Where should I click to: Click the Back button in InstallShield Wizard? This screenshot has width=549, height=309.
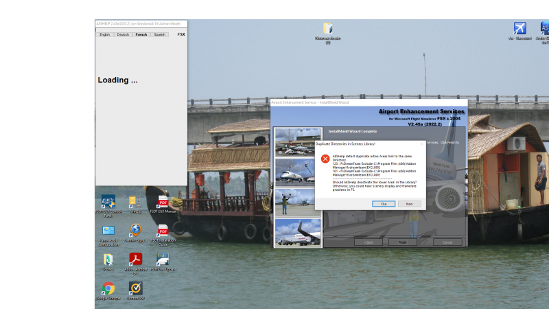[x=369, y=242]
